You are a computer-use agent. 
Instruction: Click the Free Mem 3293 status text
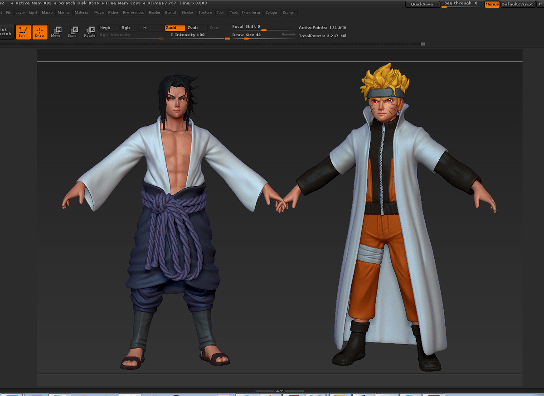pyautogui.click(x=123, y=3)
